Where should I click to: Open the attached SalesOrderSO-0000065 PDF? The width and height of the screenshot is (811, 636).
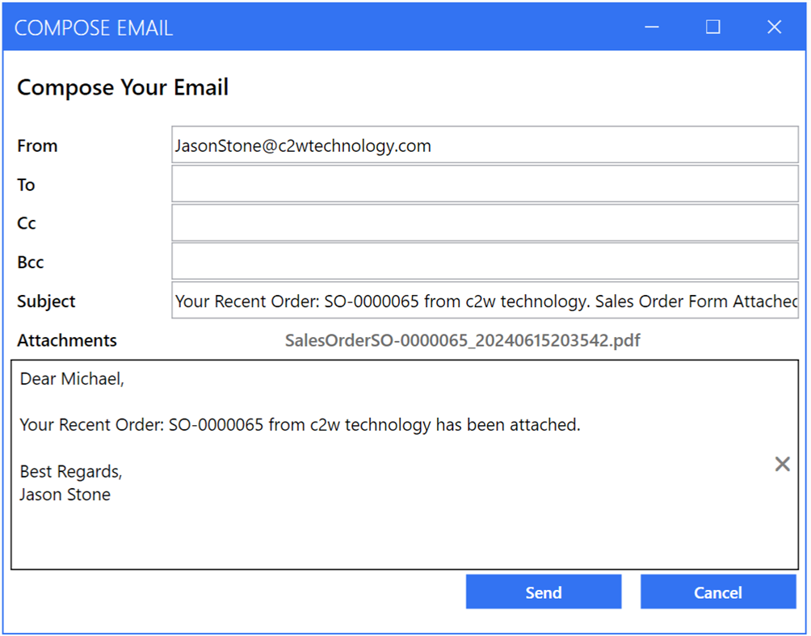click(463, 340)
